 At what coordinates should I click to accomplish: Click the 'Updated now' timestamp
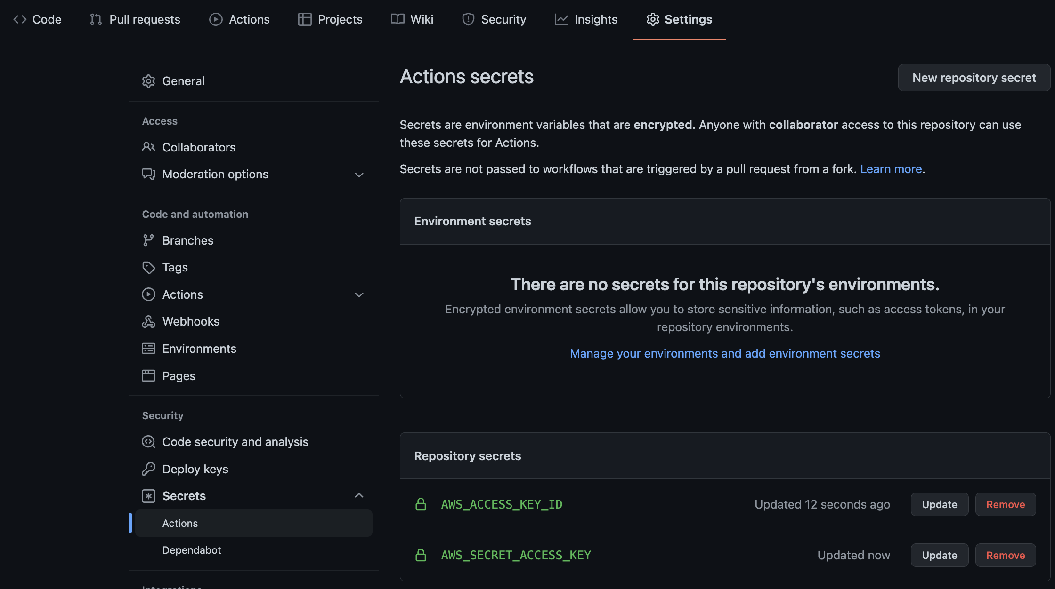[x=854, y=555]
